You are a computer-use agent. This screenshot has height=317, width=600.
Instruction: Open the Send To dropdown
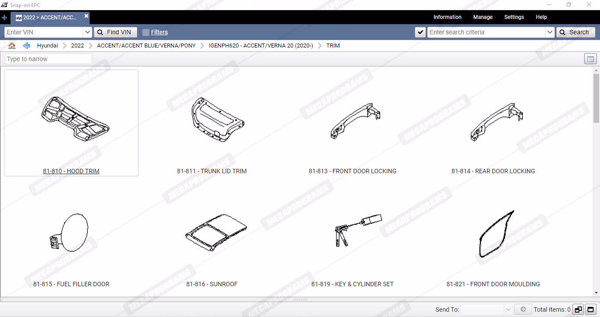[508, 310]
